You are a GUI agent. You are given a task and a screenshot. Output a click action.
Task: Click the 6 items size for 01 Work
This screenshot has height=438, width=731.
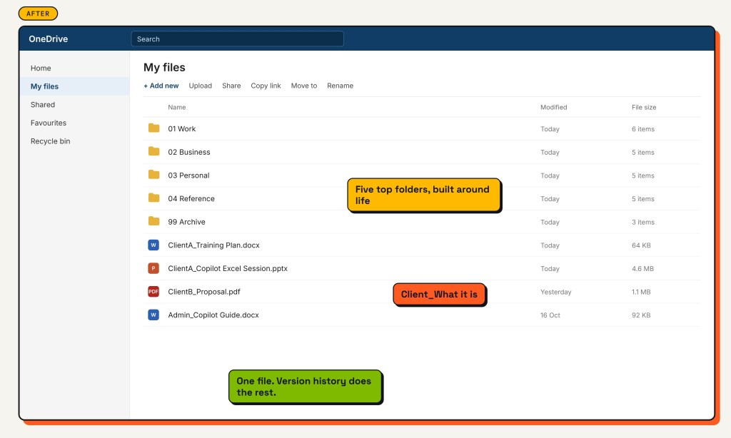tap(643, 129)
